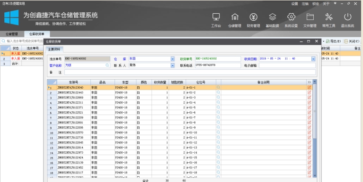Click the search icon in row A-01-10
The width and height of the screenshot is (363, 182).
[218, 132]
